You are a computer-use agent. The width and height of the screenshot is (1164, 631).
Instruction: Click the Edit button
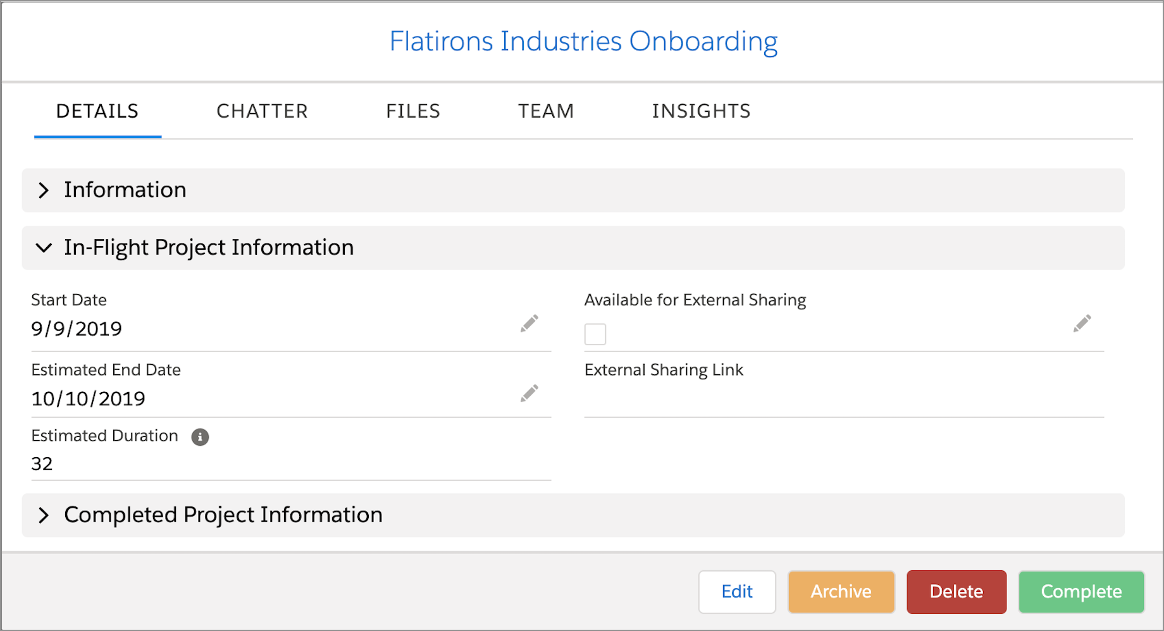point(737,592)
